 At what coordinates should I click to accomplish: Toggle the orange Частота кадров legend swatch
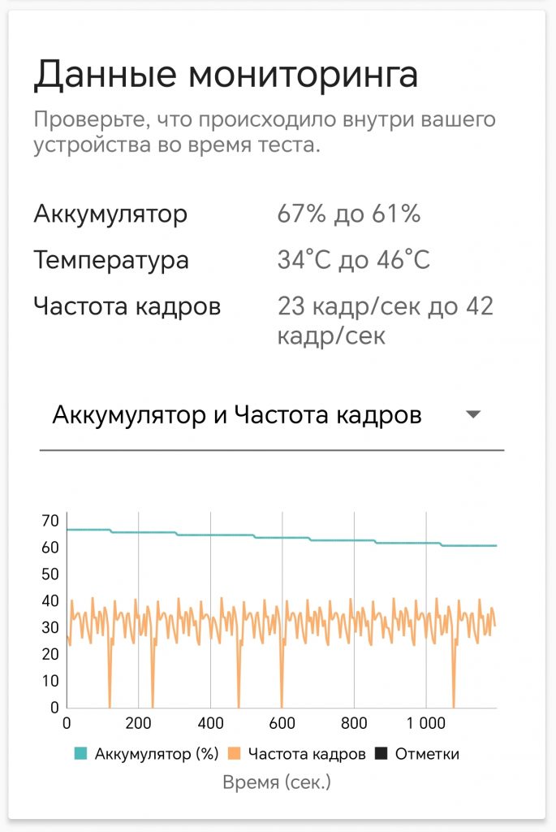pyautogui.click(x=234, y=753)
